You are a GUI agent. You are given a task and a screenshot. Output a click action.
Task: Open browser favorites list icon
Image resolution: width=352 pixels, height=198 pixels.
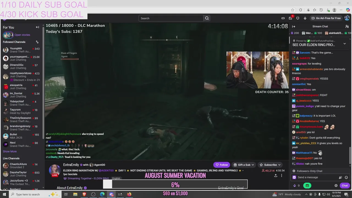(x=314, y=10)
